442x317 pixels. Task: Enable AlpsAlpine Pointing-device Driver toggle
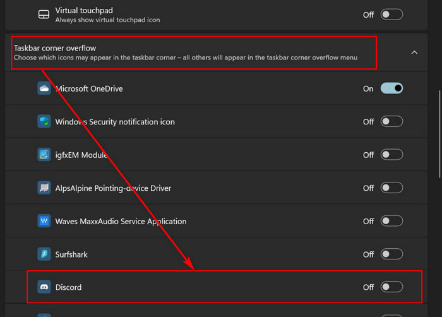[391, 188]
